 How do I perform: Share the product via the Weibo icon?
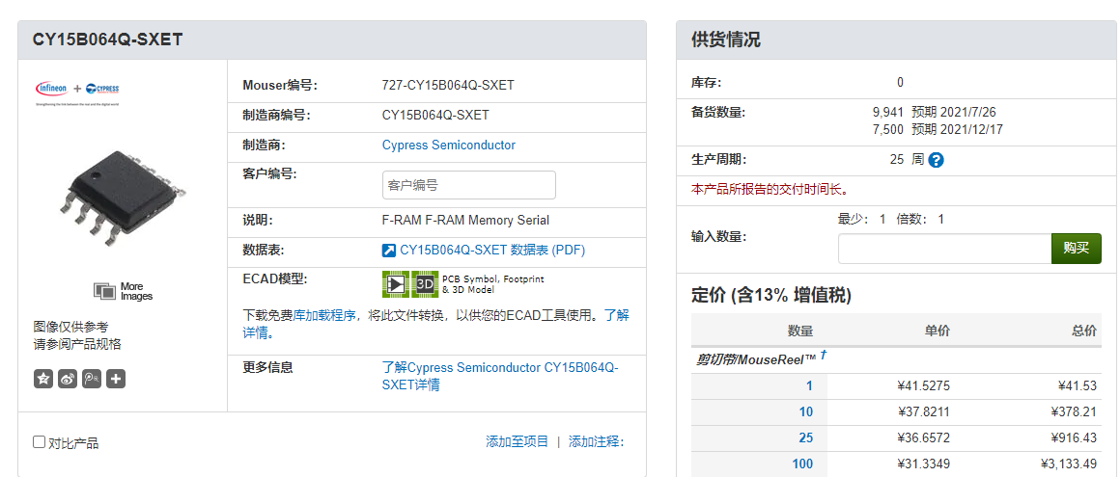[x=68, y=379]
